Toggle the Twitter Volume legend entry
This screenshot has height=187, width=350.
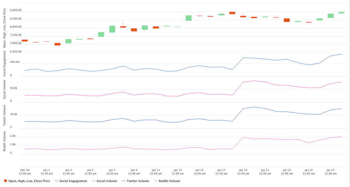[x=135, y=181]
